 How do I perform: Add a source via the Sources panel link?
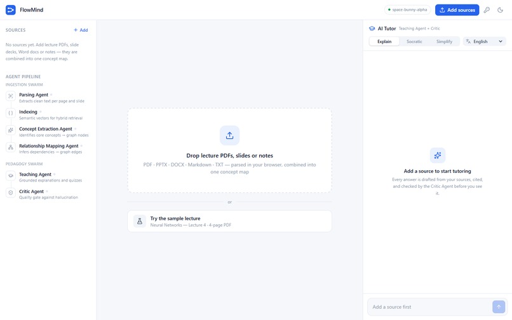tap(81, 30)
